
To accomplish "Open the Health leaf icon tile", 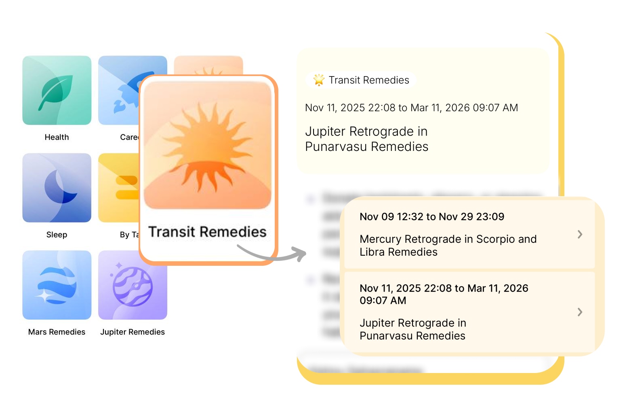I will pos(57,90).
